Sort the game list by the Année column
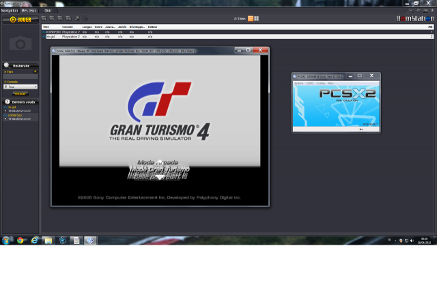Screen dimensions: 437x289 pos(122,27)
